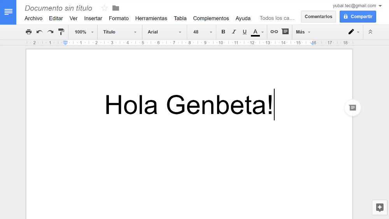The width and height of the screenshot is (389, 219).
Task: Open the Formato menu
Action: [x=119, y=18]
